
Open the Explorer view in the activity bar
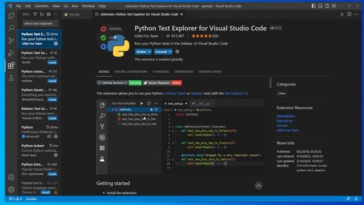11,16
